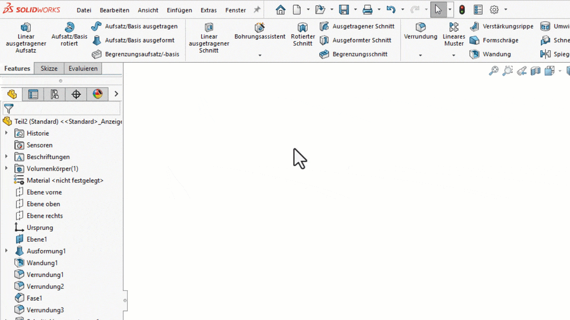570x320 pixels.
Task: Switch to the Skizze tab
Action: [49, 68]
